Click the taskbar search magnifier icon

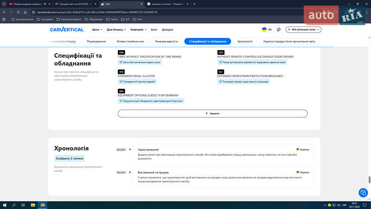[14, 205]
